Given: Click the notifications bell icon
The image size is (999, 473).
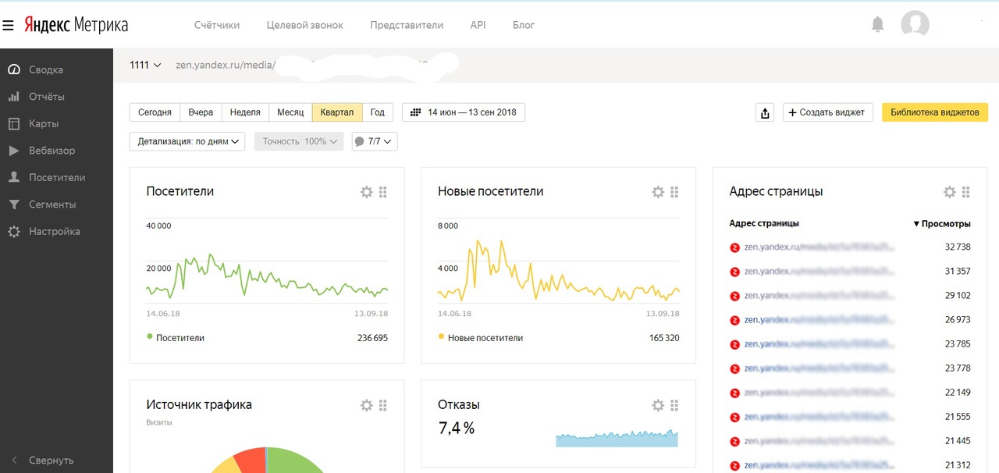Looking at the screenshot, I should click(877, 25).
